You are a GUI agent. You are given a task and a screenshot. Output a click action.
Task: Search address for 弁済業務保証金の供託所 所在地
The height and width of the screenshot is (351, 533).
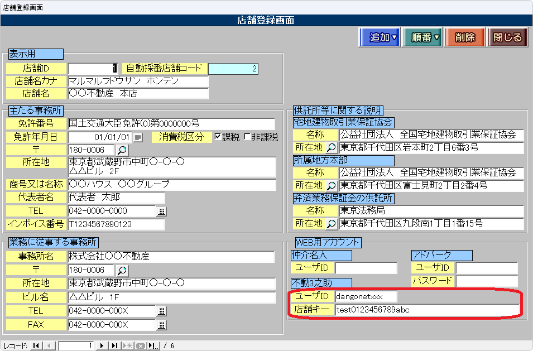click(x=331, y=224)
